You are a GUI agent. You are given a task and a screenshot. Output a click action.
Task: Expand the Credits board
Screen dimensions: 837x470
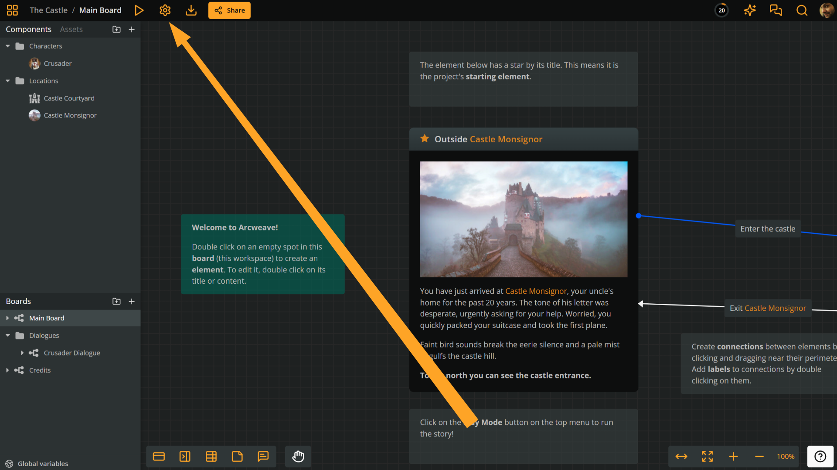(7, 370)
